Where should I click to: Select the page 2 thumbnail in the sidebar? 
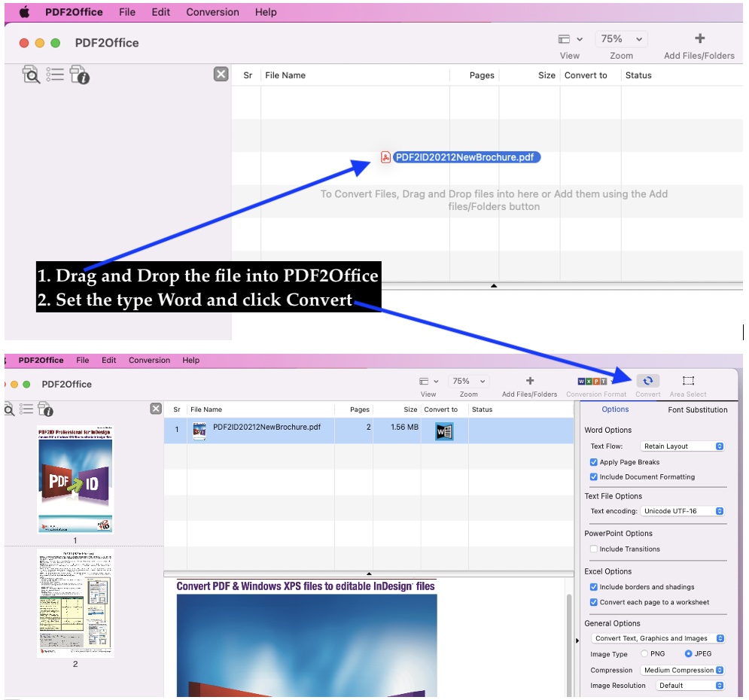coord(75,603)
